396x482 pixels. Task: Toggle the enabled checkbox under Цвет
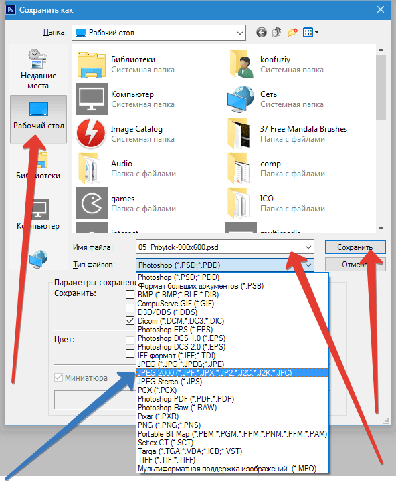pyautogui.click(x=130, y=353)
